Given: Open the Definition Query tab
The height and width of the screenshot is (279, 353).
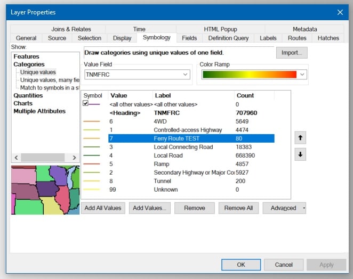Looking at the screenshot, I should [228, 38].
